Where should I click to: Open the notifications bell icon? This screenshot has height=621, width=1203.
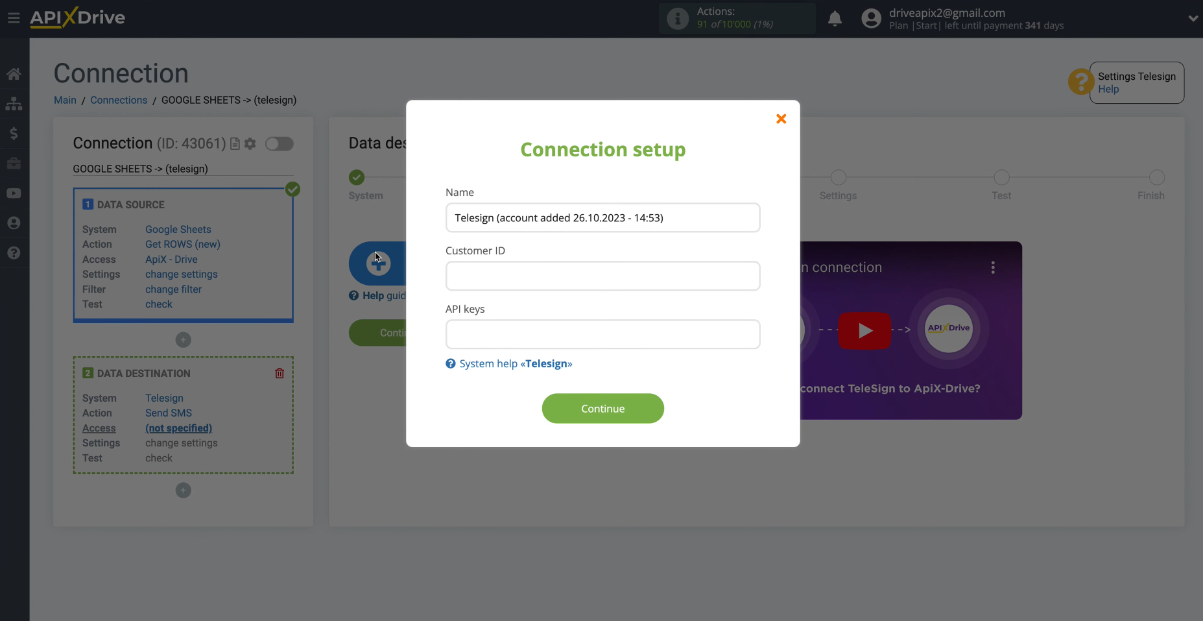point(835,18)
